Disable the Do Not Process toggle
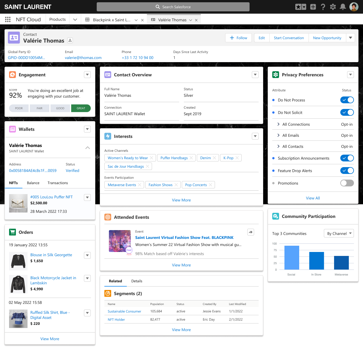Viewport: 363px width, 347px height. pyautogui.click(x=347, y=100)
